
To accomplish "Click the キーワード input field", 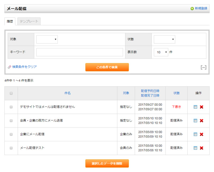I will click(80, 52).
